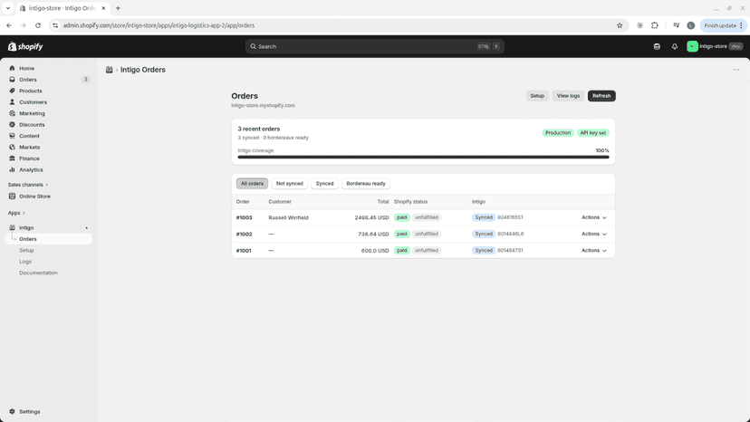Refresh the orders list
This screenshot has height=422, width=750.
[601, 96]
